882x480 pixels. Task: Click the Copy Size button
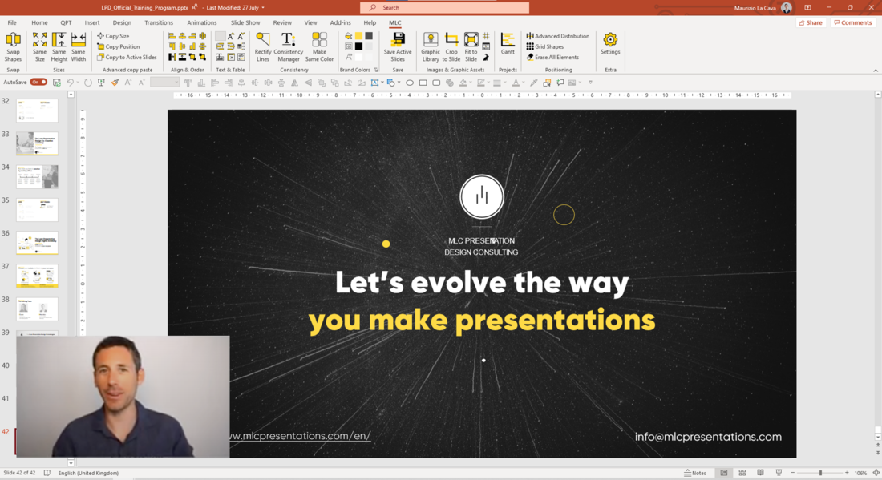pyautogui.click(x=113, y=36)
